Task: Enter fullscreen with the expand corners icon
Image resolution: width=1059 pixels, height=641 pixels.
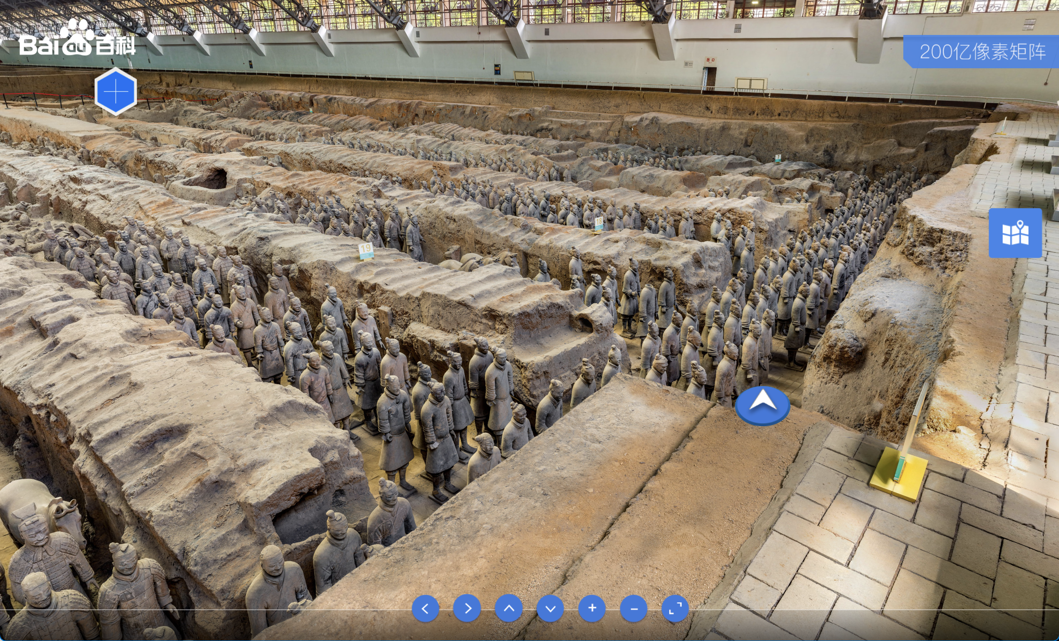Action: (x=675, y=609)
